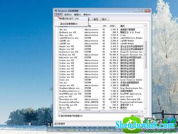Open the 帮助(H) menu
The width and height of the screenshot is (178, 134).
coord(87,15)
